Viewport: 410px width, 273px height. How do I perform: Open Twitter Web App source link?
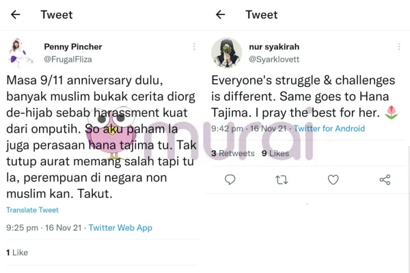click(x=120, y=228)
